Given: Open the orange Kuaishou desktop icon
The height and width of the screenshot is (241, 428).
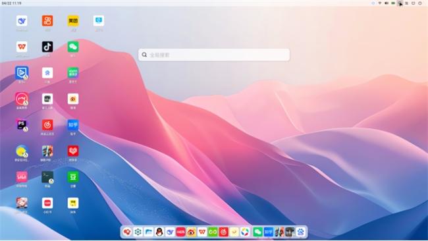Looking at the screenshot, I should 47,21.
